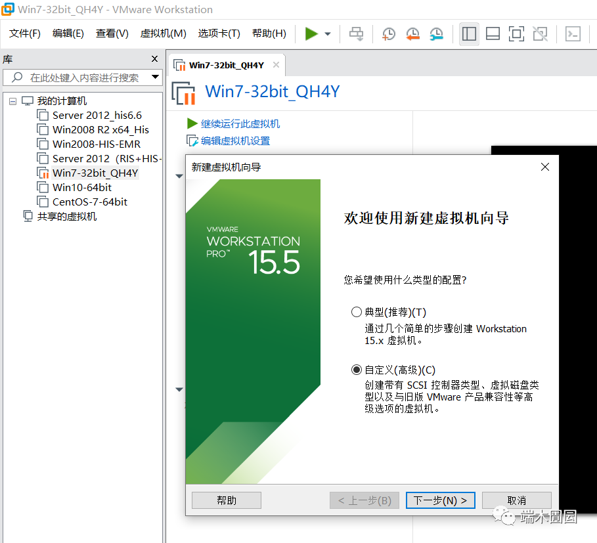Open the power options dropdown arrow
Viewport: 597px width, 543px height.
pyautogui.click(x=328, y=34)
